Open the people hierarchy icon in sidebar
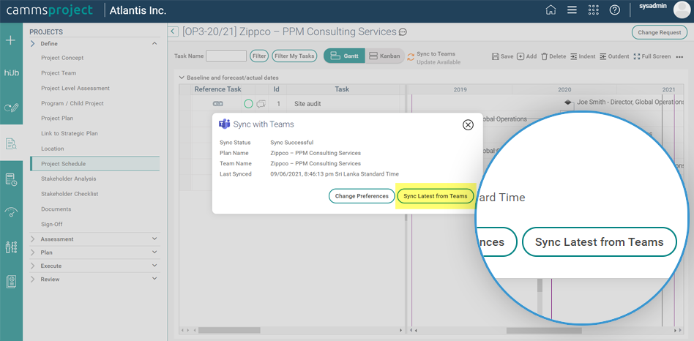 (x=11, y=247)
